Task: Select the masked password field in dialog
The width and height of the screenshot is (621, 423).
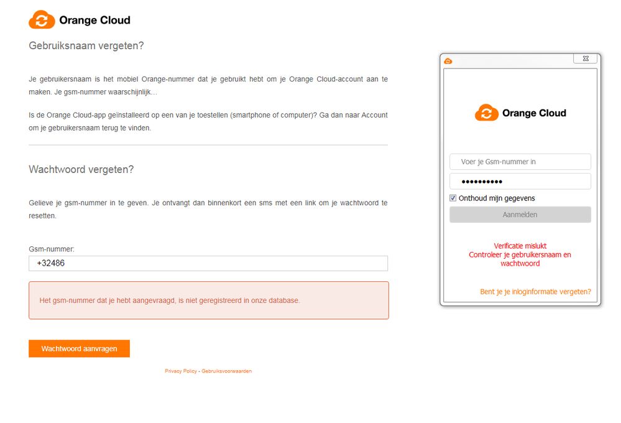Action: (x=520, y=182)
